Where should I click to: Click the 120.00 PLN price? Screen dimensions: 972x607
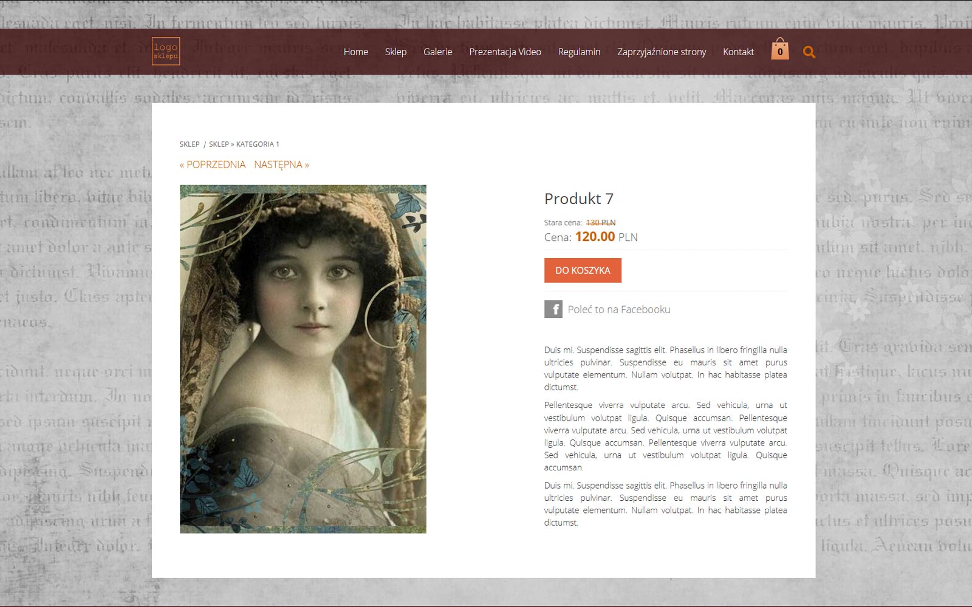tap(606, 237)
